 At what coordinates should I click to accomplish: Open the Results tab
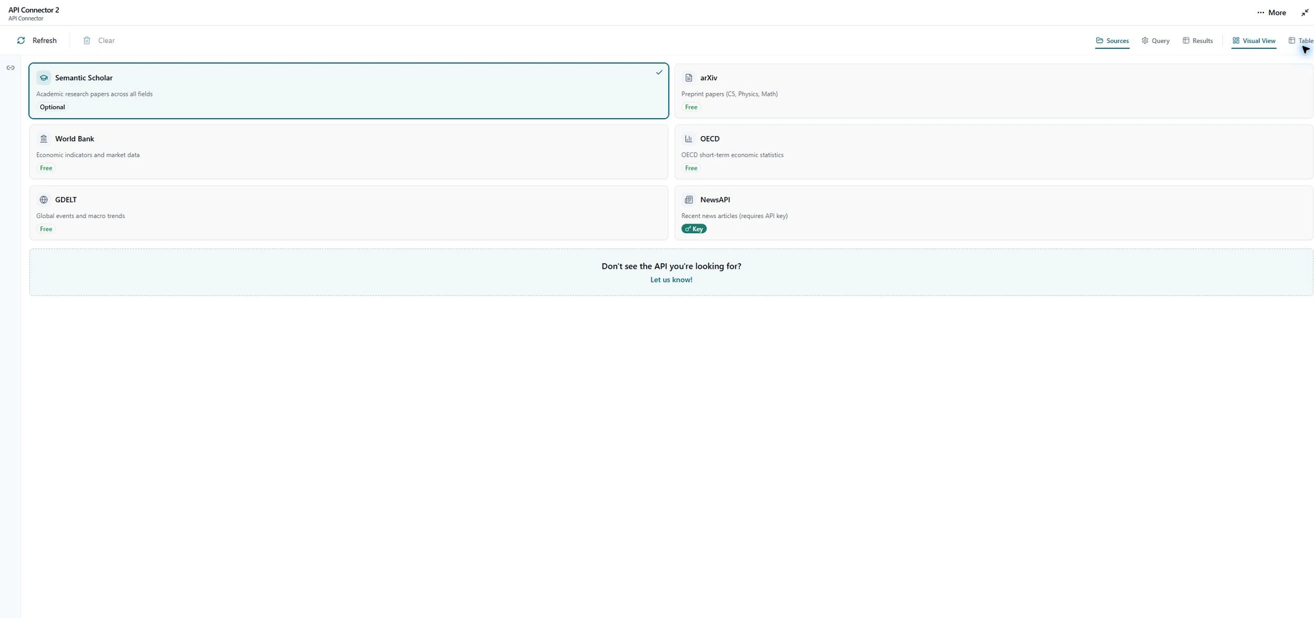pyautogui.click(x=1198, y=41)
